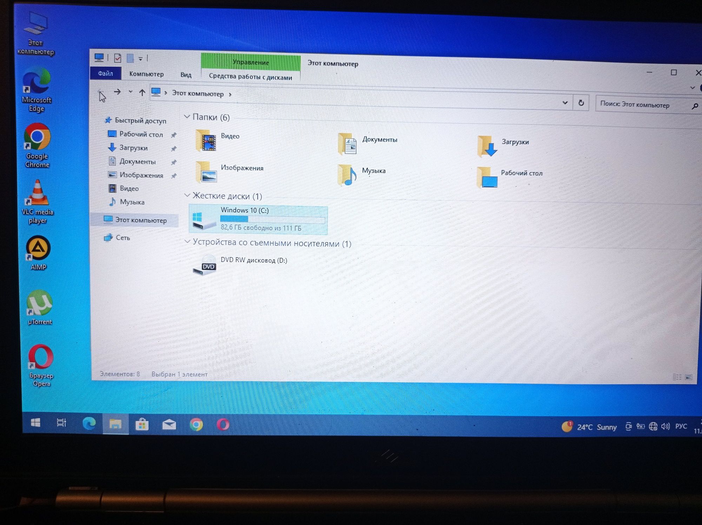Maximize the Этот компьютер window
Screen dimensions: 702x525
click(x=674, y=72)
